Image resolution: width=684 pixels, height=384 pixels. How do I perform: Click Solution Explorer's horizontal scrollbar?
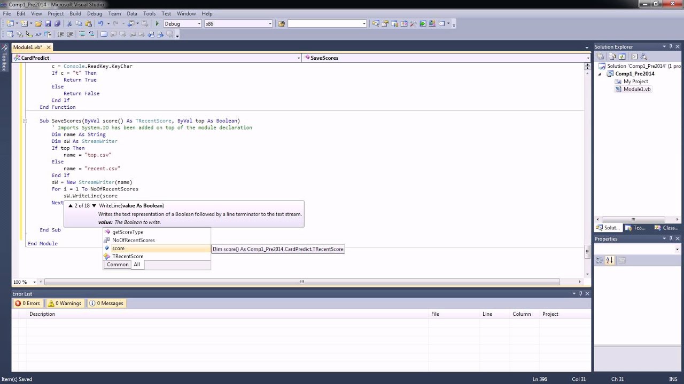633,219
